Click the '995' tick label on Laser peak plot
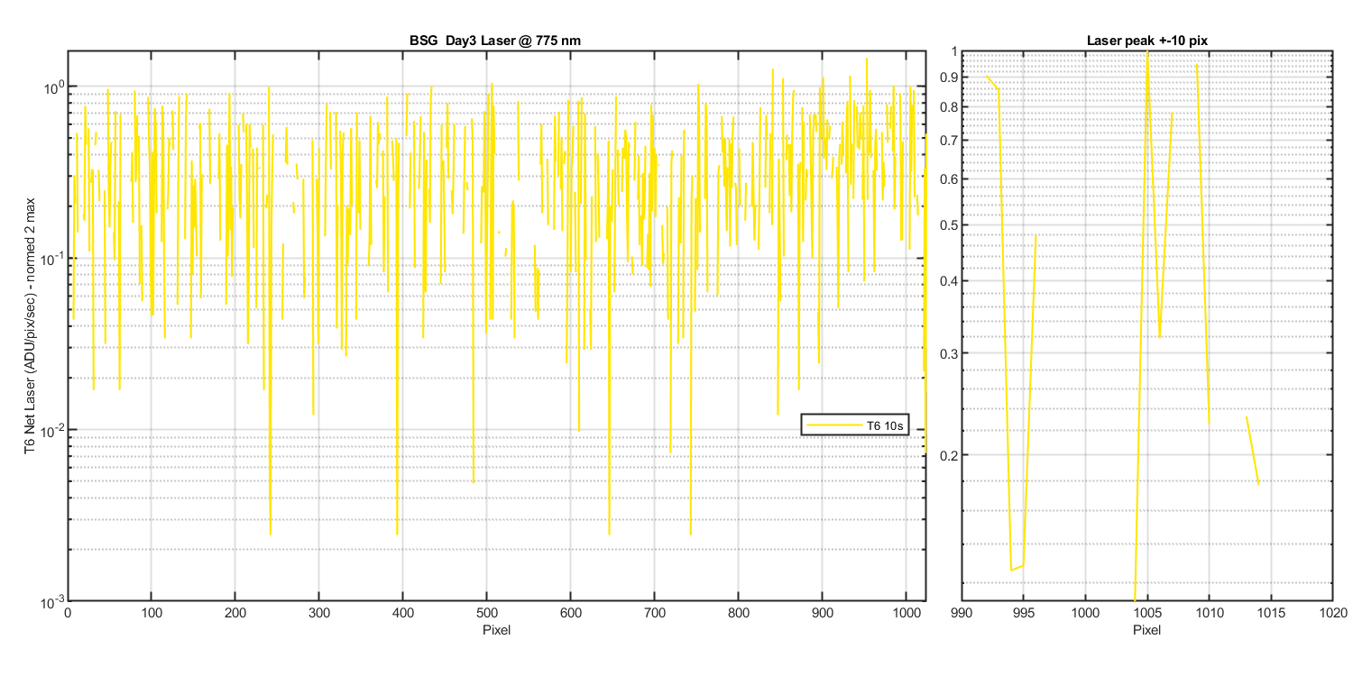The height and width of the screenshot is (676, 1353). tap(1023, 614)
